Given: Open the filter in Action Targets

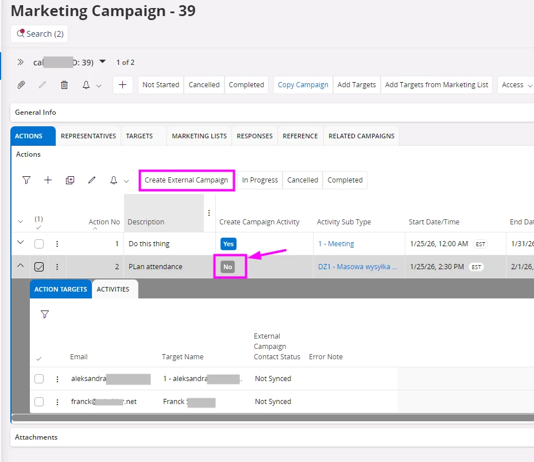Looking at the screenshot, I should pos(45,315).
